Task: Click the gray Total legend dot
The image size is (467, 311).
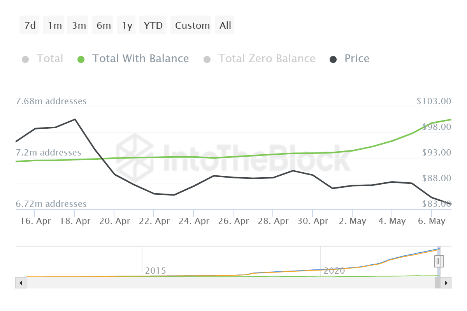Action: pos(26,58)
